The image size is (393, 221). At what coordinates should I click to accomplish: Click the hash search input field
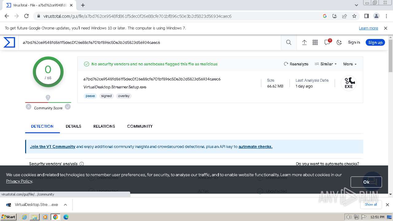[150, 42]
